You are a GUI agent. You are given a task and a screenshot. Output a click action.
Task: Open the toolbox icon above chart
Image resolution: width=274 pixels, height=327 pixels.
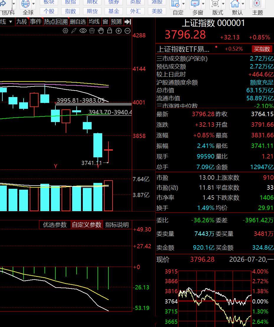[92, 31]
